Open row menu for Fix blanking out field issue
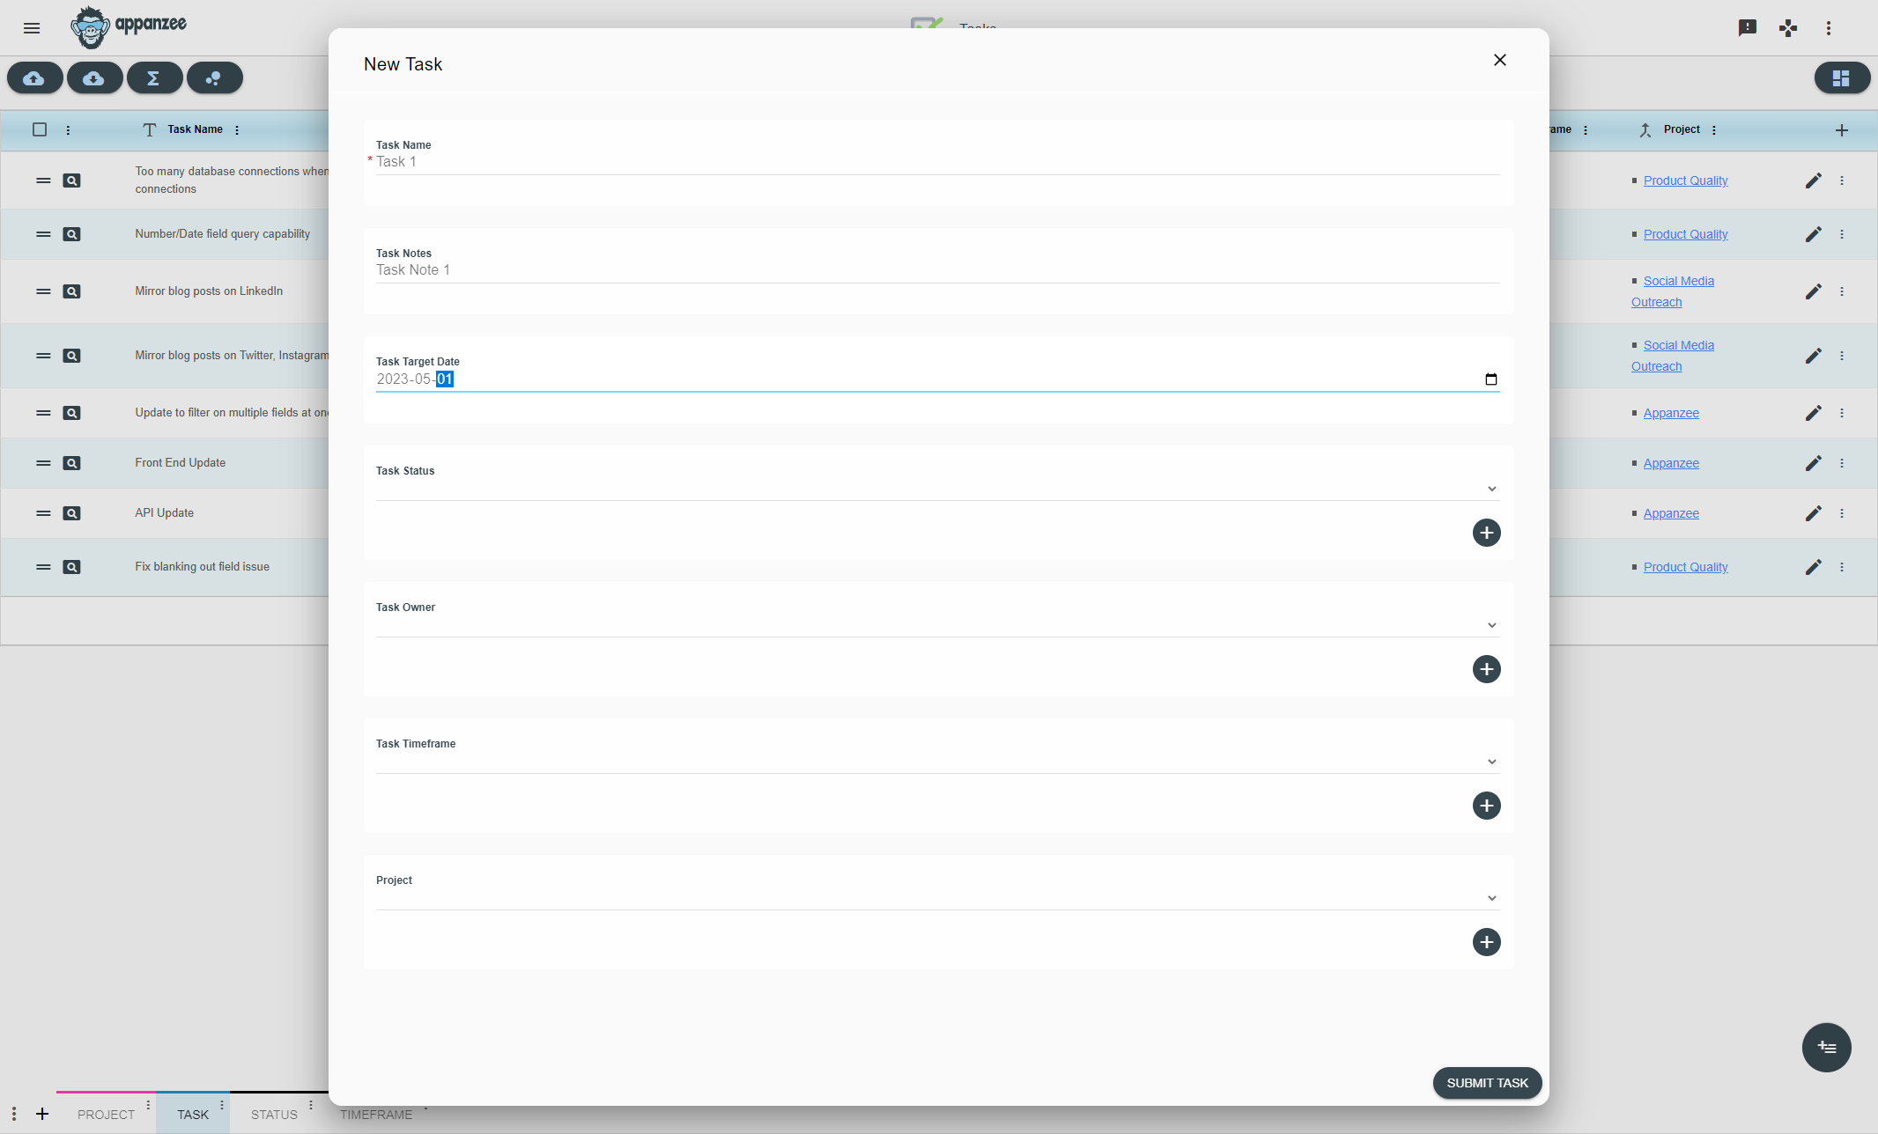Viewport: 1878px width, 1134px height. click(x=1842, y=567)
